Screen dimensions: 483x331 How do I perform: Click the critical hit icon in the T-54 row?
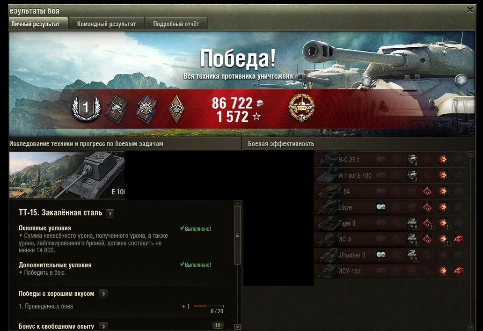click(427, 191)
